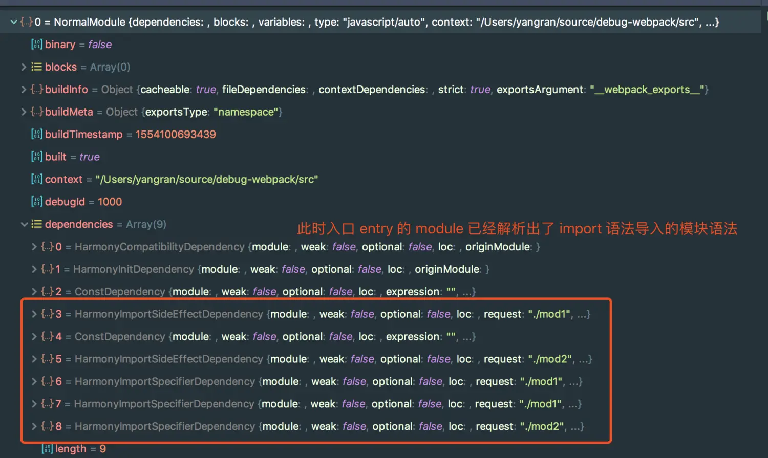768x458 pixels.
Task: Click the object icon of dependency 5
Action: (47, 359)
